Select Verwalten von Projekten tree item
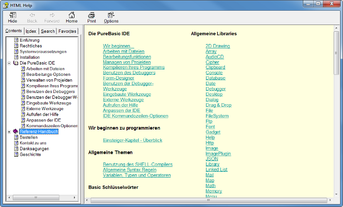343x207 pixels. (x=49, y=80)
